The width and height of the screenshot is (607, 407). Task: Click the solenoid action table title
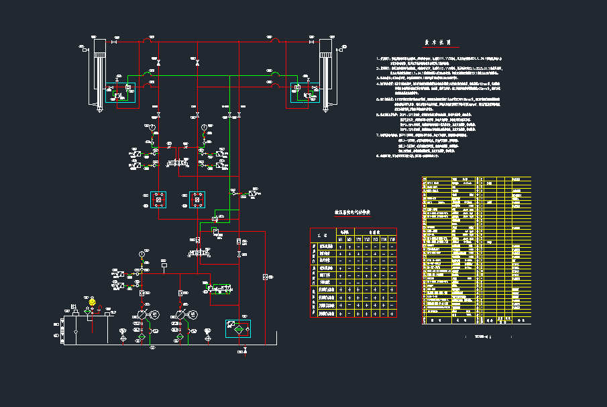pyautogui.click(x=353, y=213)
